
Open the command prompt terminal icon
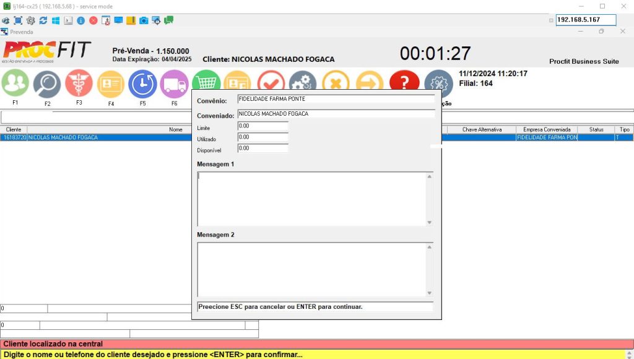click(68, 20)
